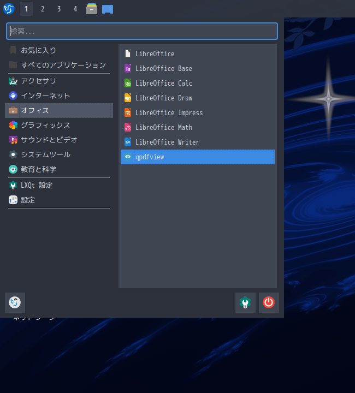Screen dimensions: 355x393
Task: Open the file manager panel launcher
Action: pyautogui.click(x=92, y=9)
